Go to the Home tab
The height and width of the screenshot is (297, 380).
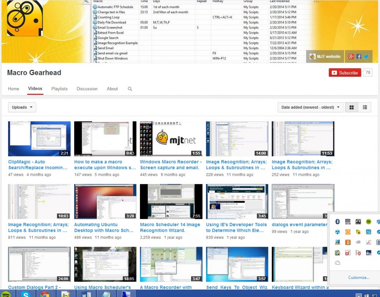tap(14, 89)
